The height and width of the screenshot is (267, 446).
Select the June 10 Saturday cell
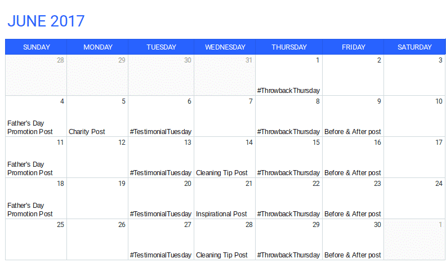414,116
